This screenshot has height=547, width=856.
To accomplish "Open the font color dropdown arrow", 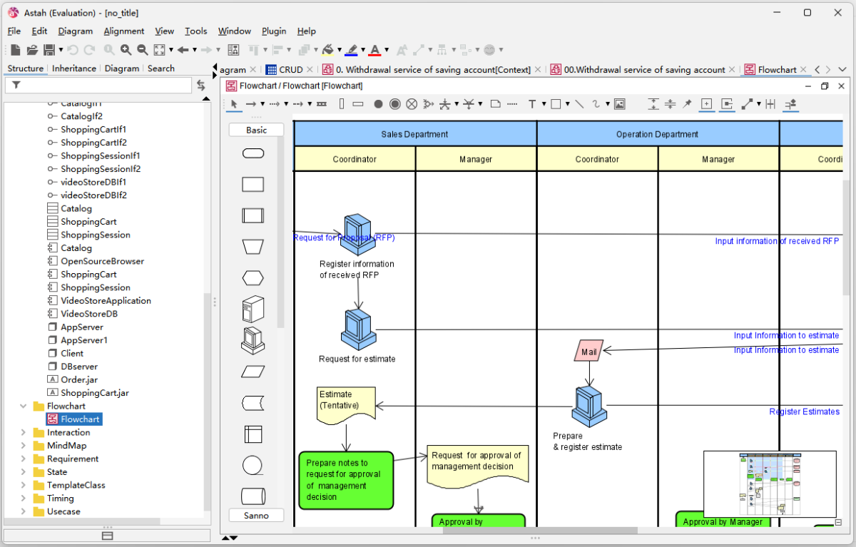I will pyautogui.click(x=387, y=50).
